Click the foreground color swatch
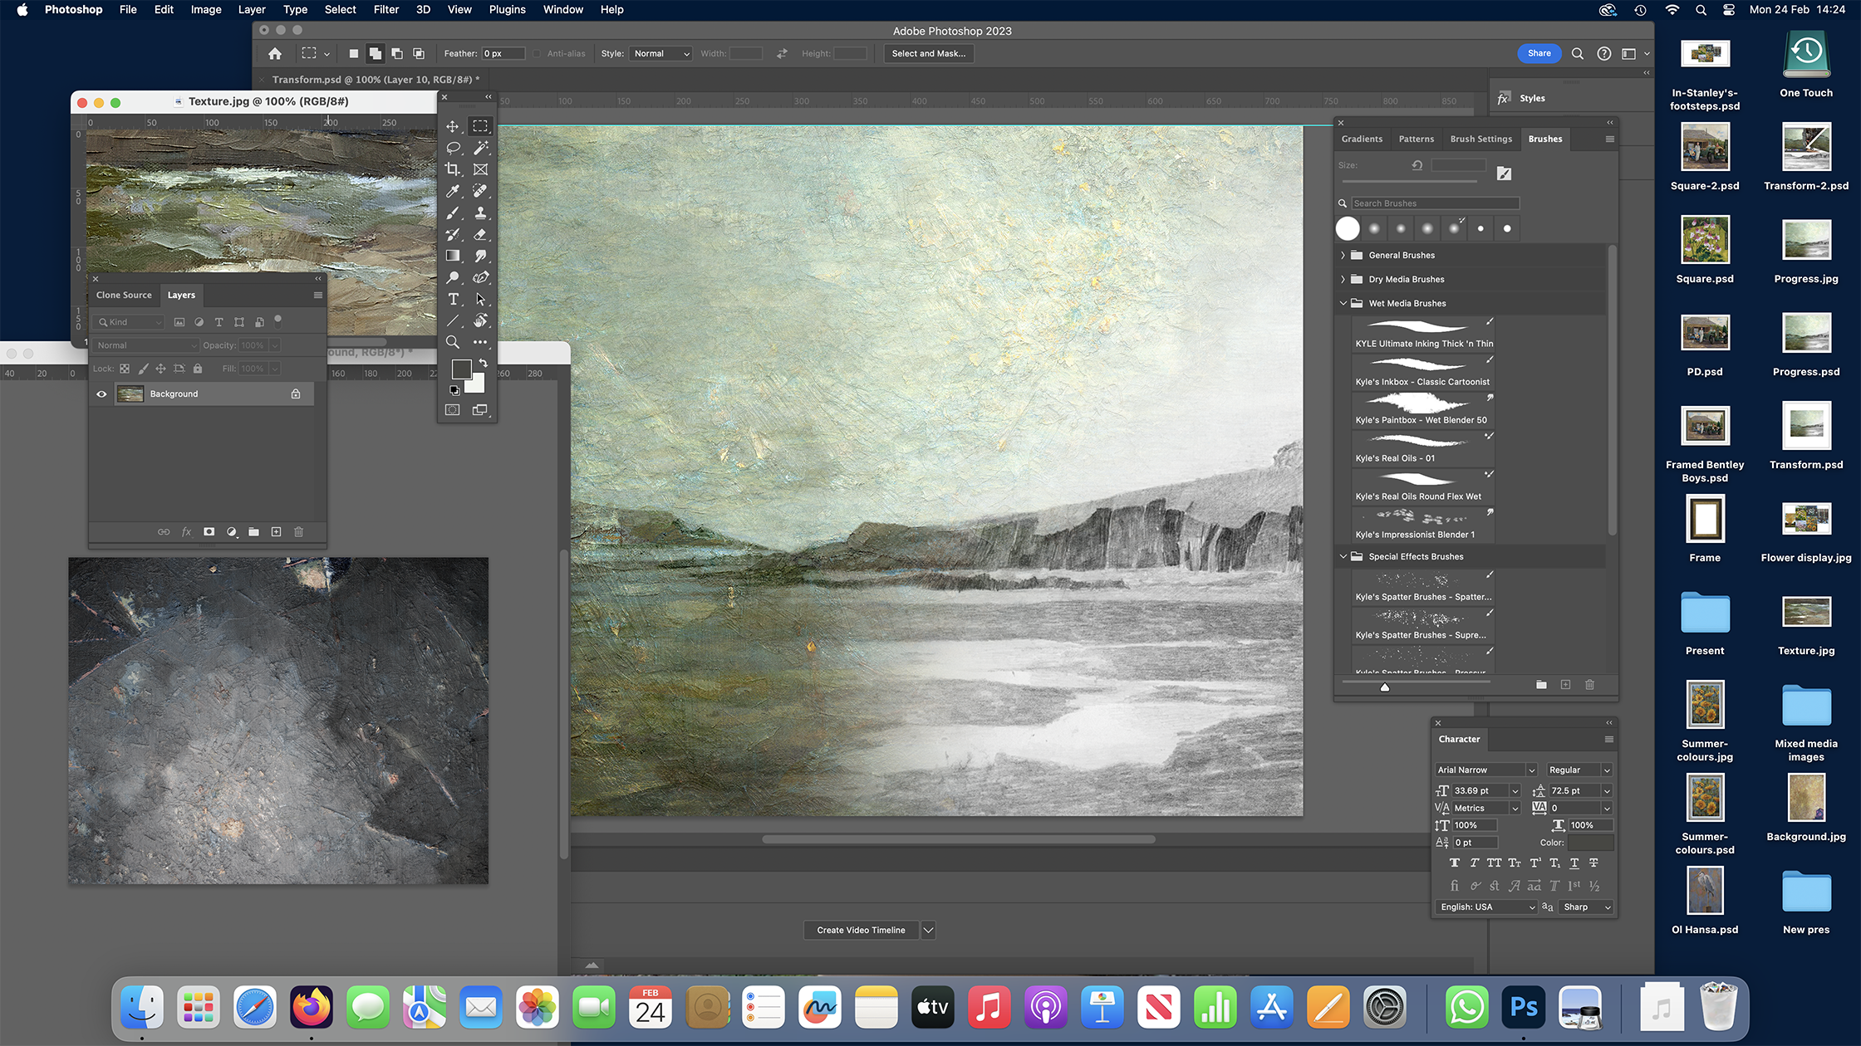This screenshot has height=1046, width=1861. pyautogui.click(x=461, y=369)
